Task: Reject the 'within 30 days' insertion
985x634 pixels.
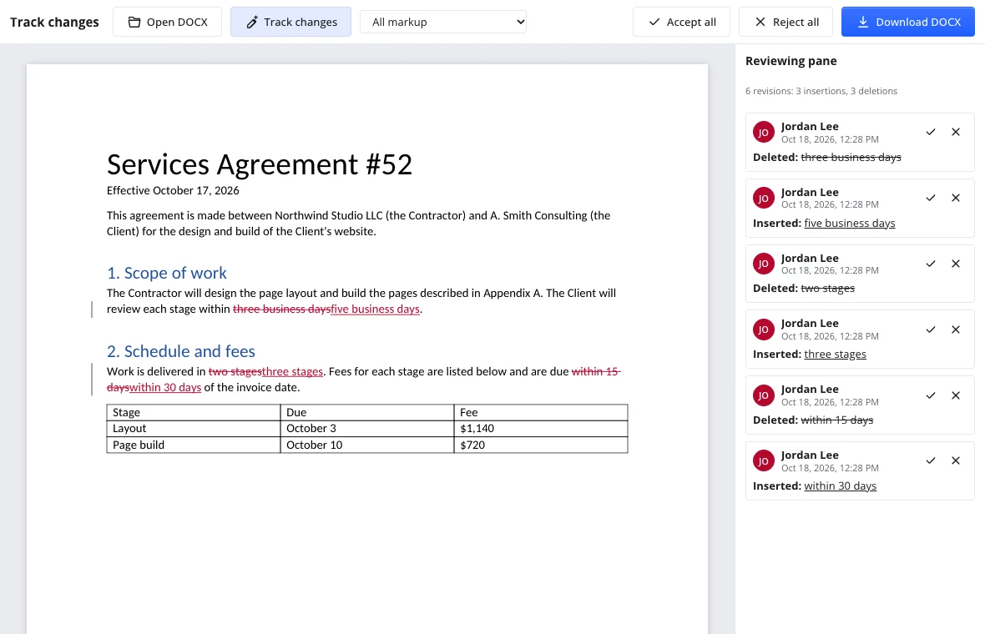Action: click(x=956, y=460)
